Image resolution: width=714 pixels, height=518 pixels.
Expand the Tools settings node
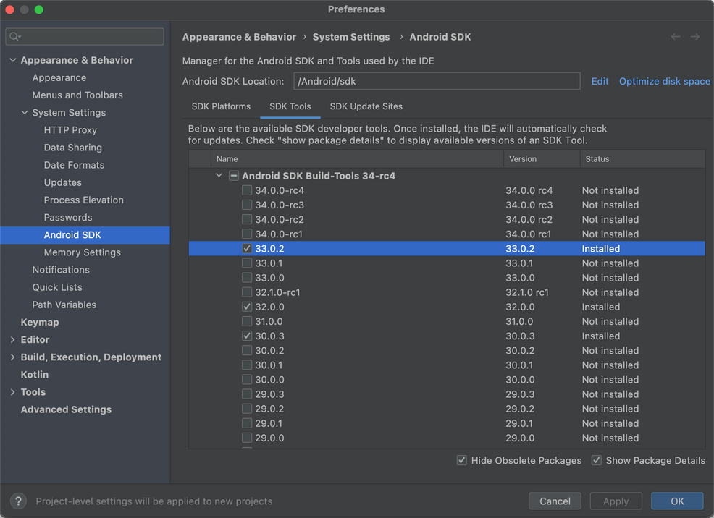click(13, 392)
